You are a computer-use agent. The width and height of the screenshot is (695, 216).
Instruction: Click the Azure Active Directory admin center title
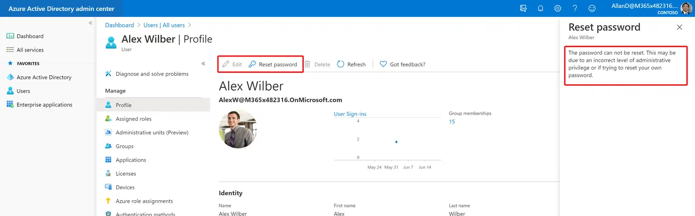pos(61,9)
